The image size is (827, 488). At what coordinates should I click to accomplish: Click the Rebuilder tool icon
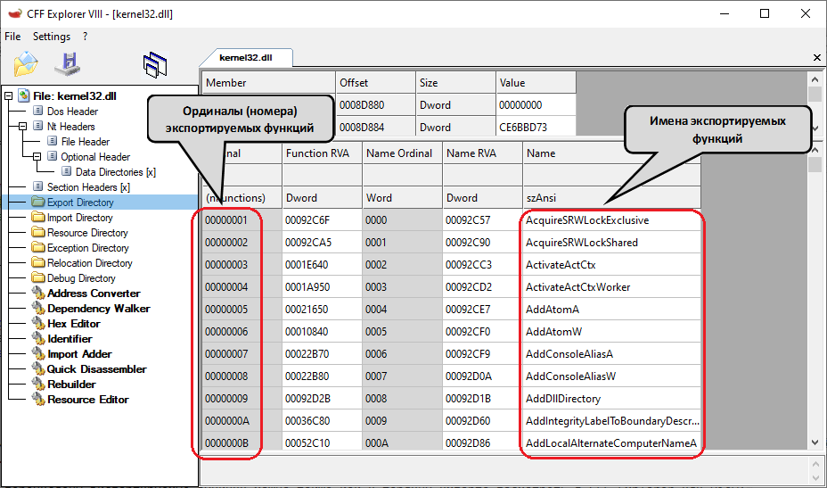click(x=38, y=384)
